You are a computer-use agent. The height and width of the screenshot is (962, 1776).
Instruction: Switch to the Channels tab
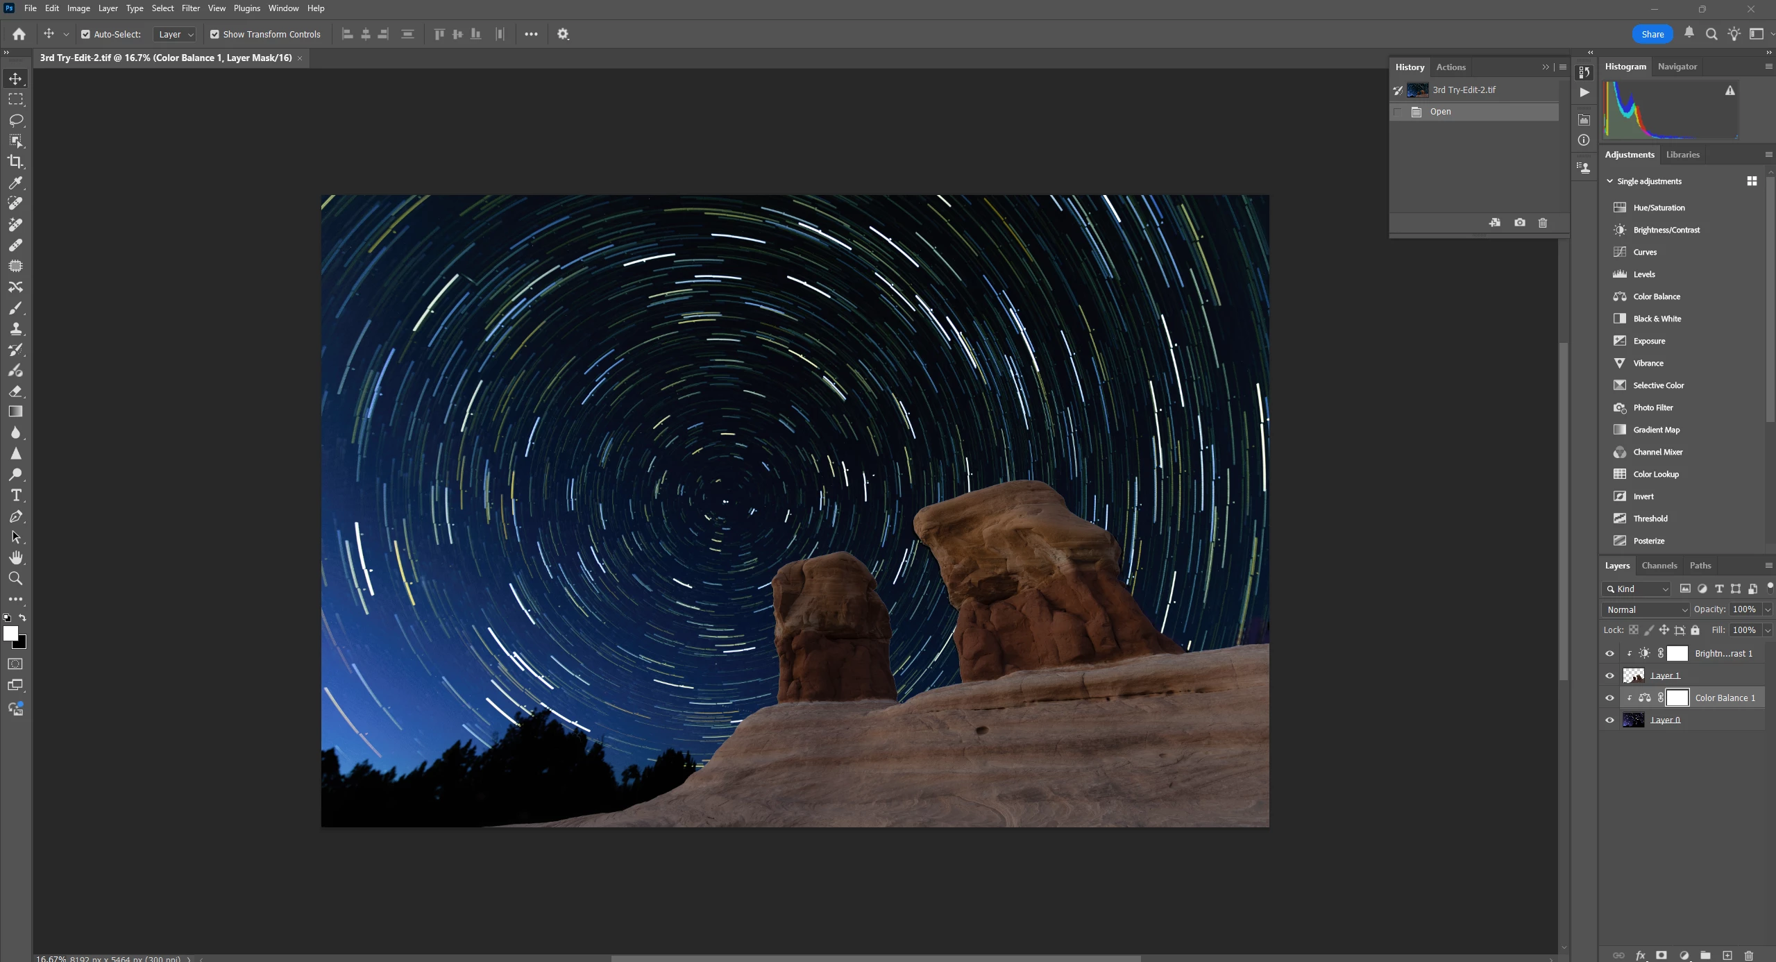(1659, 566)
